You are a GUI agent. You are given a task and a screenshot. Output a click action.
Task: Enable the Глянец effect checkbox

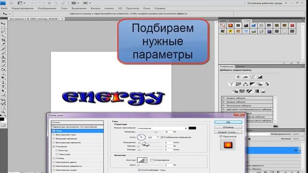tap(54, 158)
